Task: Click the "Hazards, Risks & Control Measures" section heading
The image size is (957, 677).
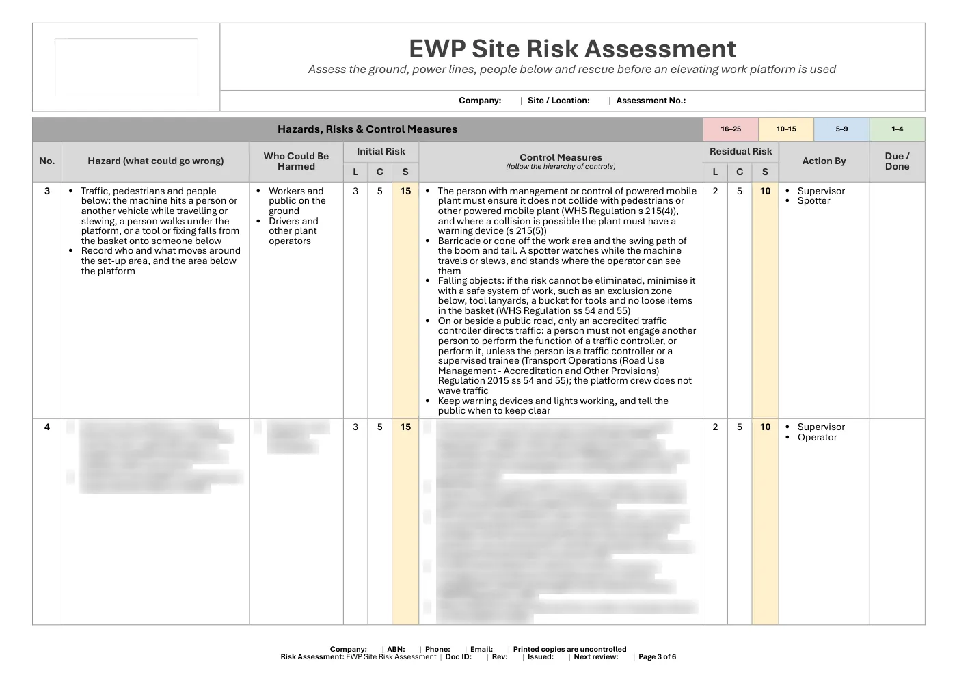Action: tap(368, 129)
